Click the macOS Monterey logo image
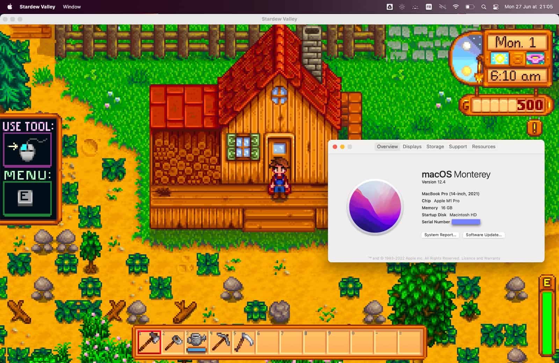 click(375, 206)
